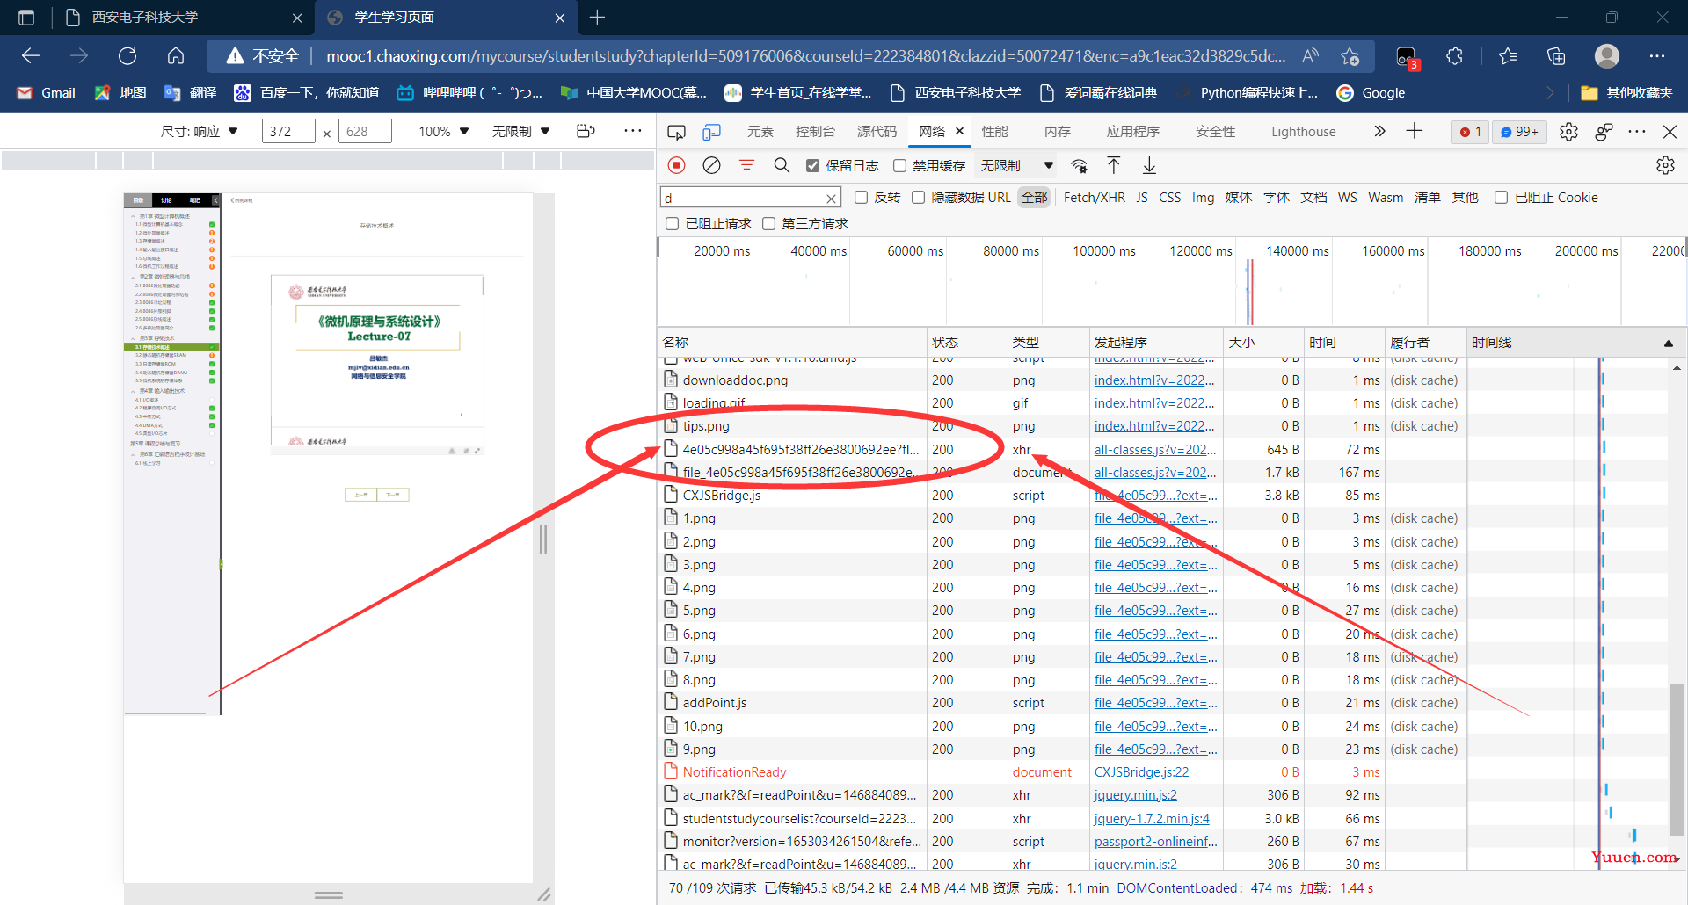Open the 100% zoom dropdown
Screen dimensions: 1688x905
[444, 132]
